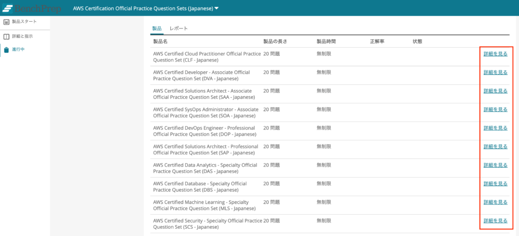This screenshot has height=236, width=519.
Task: Open 詳細を見る for Developer Associate DVA
Action: point(495,72)
